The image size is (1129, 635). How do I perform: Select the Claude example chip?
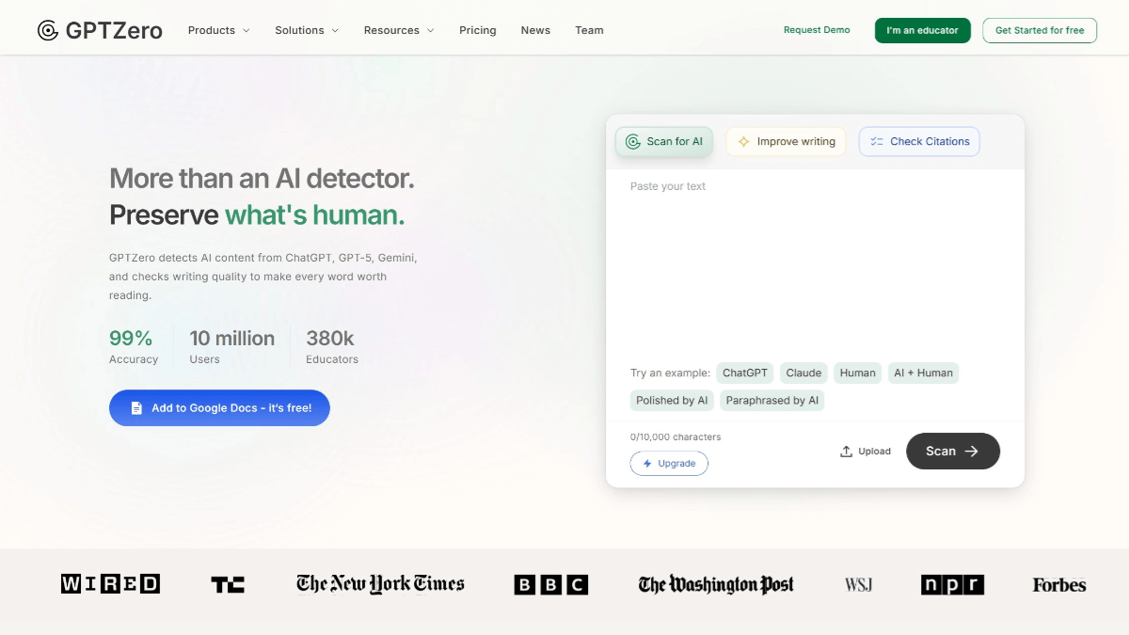[803, 373]
